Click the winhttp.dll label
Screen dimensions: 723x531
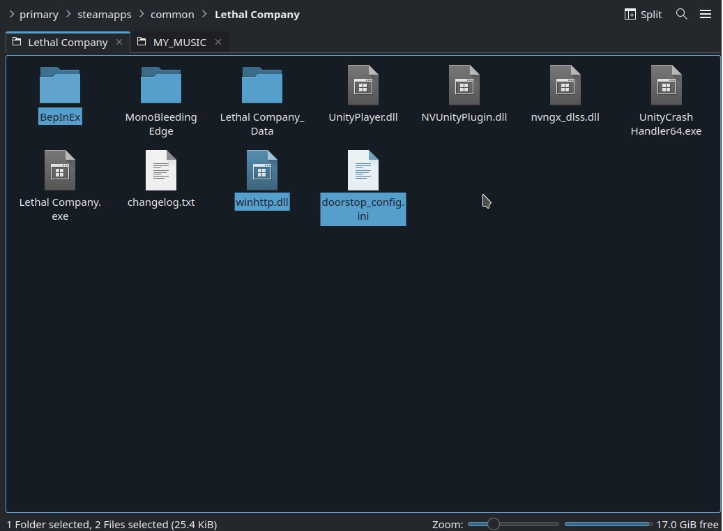[262, 202]
